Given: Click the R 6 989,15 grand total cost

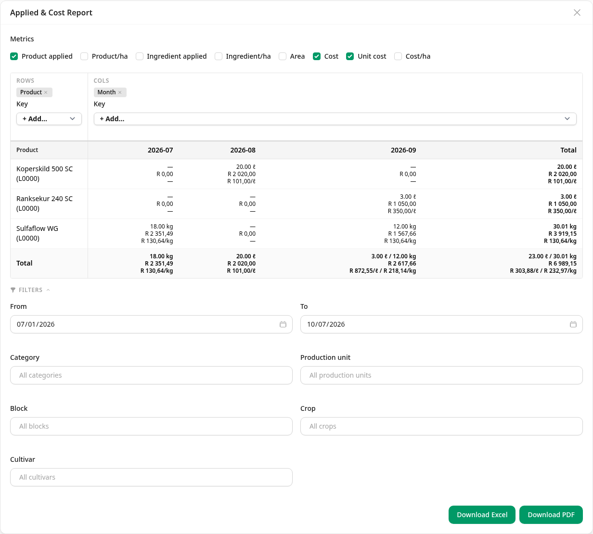Looking at the screenshot, I should (x=562, y=264).
